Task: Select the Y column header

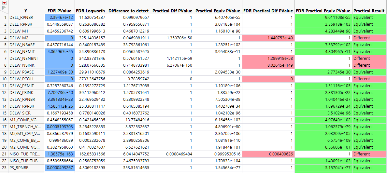Action: (26, 11)
